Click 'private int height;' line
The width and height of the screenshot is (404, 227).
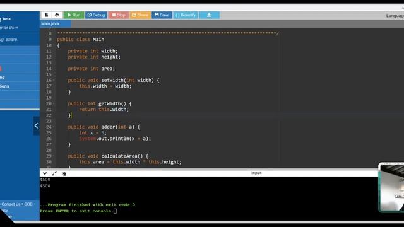(x=94, y=57)
